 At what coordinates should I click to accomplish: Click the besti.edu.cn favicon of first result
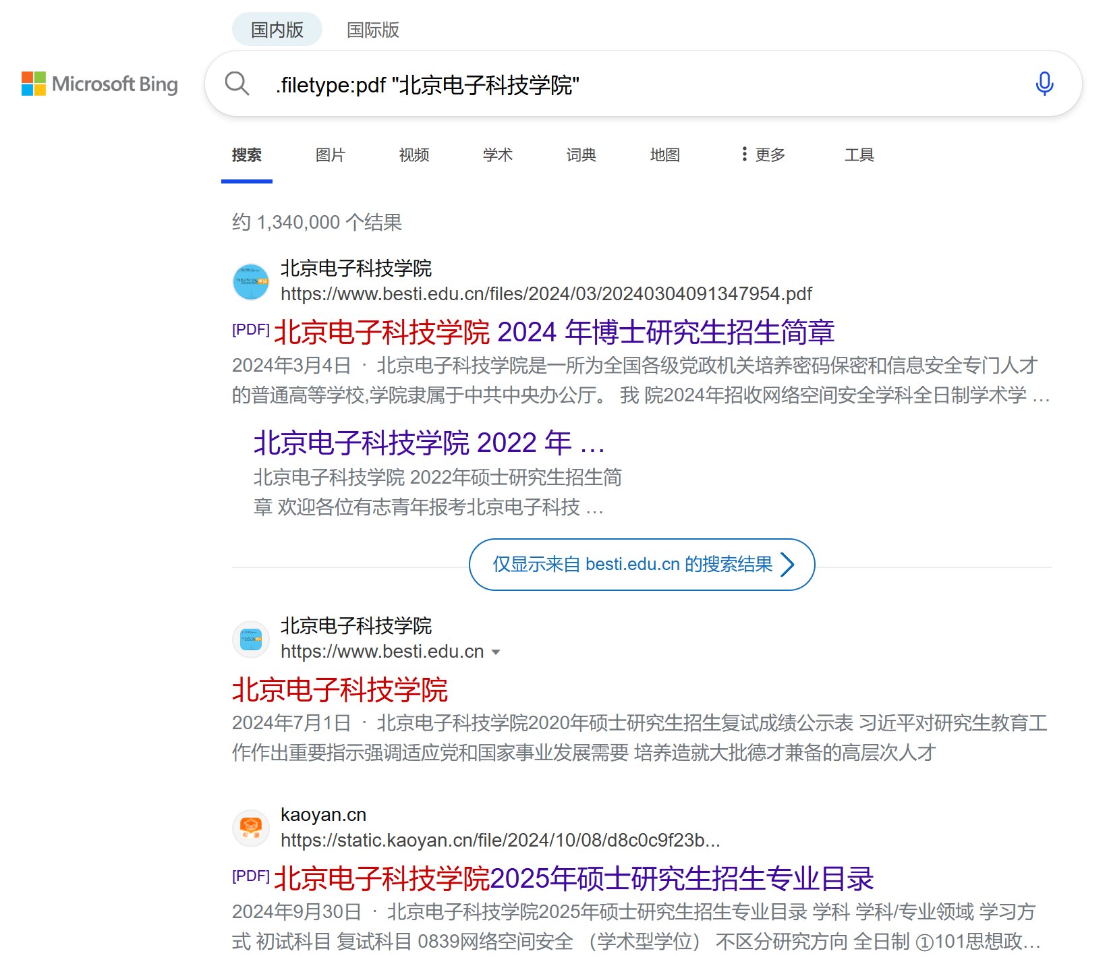tap(251, 281)
